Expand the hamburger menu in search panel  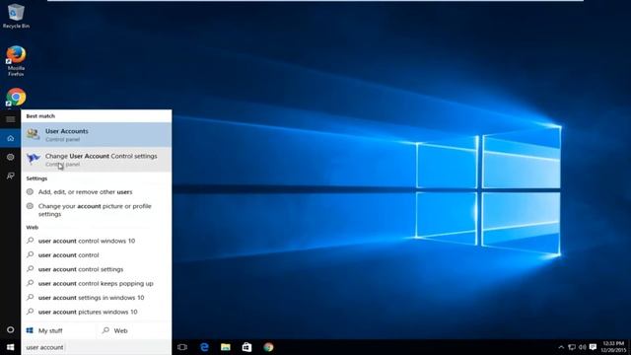tap(11, 119)
